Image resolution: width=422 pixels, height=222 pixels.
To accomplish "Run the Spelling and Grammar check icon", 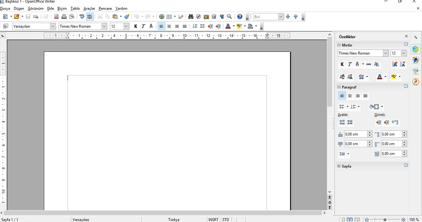I will click(82, 16).
